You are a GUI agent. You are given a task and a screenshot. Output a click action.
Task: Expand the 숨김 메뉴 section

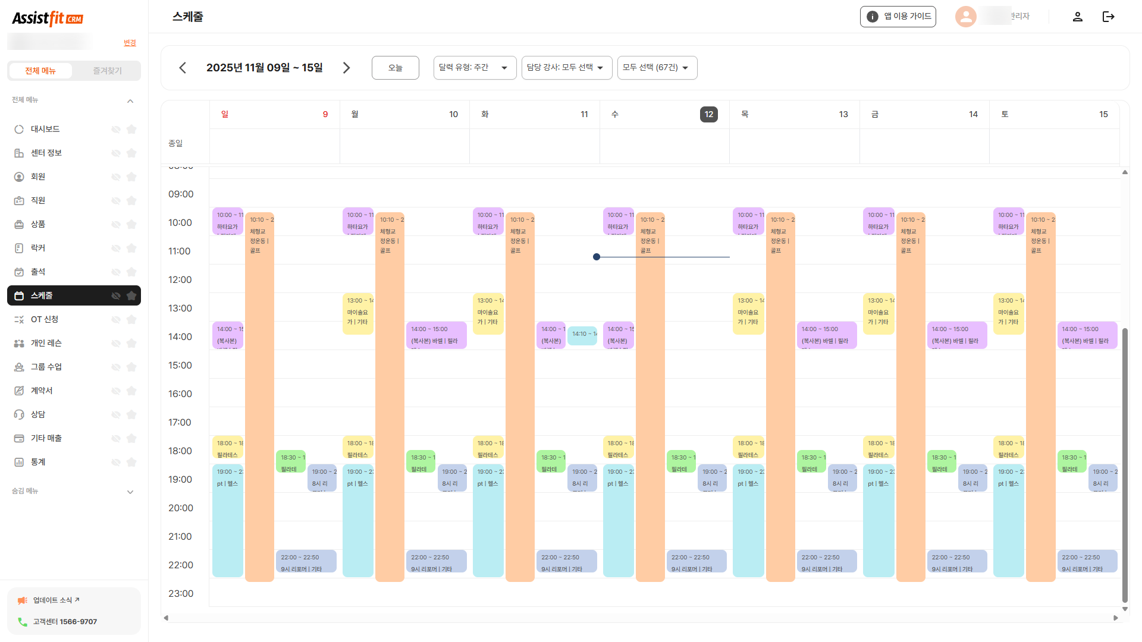(130, 492)
